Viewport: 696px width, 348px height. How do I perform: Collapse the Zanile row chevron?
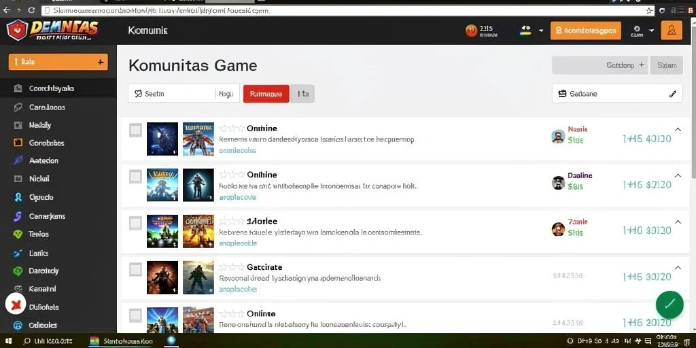tap(678, 222)
